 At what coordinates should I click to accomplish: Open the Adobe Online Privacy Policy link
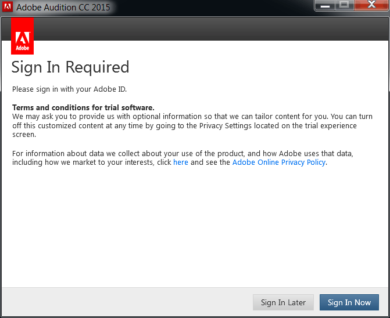point(279,162)
